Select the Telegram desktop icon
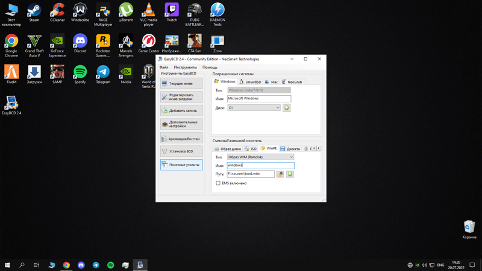Screen dimensions: 482x271 103,74
